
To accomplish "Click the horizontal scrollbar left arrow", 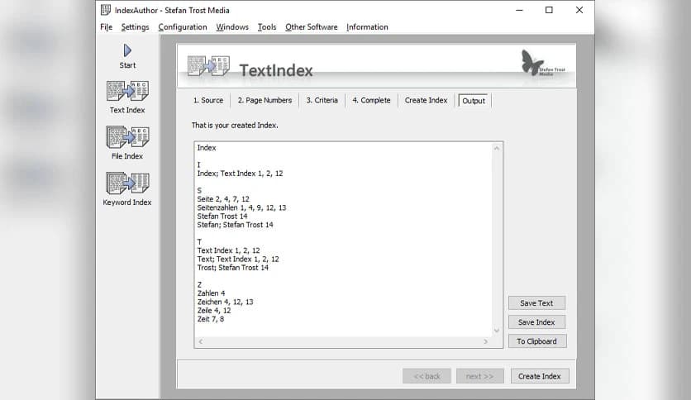I will click(201, 341).
